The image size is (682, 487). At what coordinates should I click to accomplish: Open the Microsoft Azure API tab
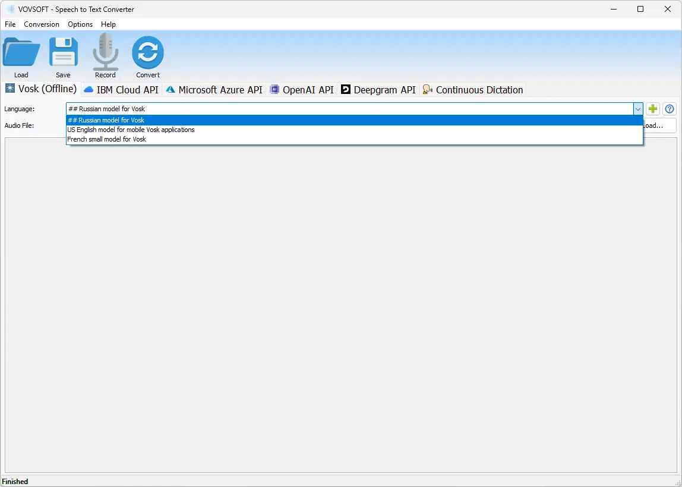click(x=214, y=90)
